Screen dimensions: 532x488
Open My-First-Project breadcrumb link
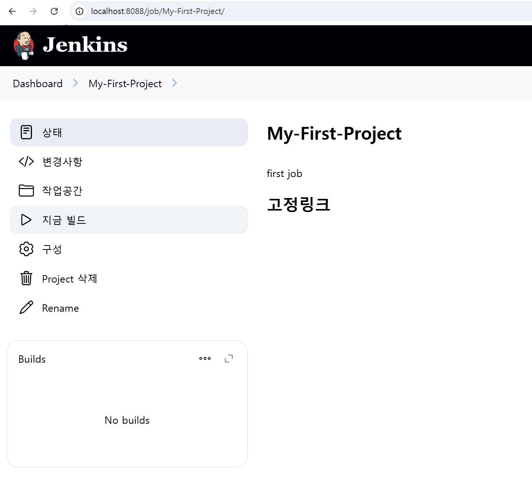coord(125,83)
